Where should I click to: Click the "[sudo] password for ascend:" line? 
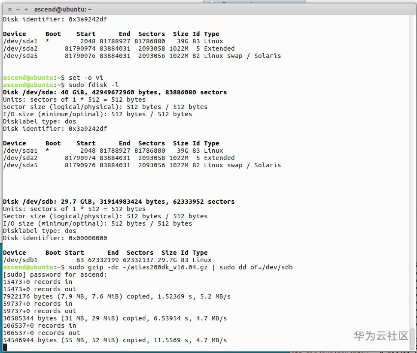tap(55, 275)
